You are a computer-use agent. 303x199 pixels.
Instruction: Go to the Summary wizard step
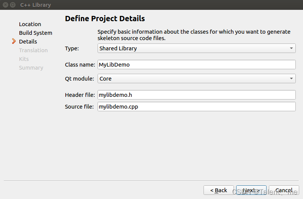[31, 68]
